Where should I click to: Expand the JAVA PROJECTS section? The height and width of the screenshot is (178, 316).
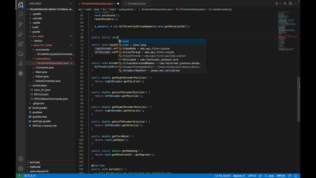coord(50,172)
